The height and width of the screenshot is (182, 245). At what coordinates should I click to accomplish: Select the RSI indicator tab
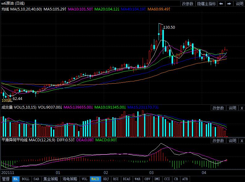click(116, 179)
